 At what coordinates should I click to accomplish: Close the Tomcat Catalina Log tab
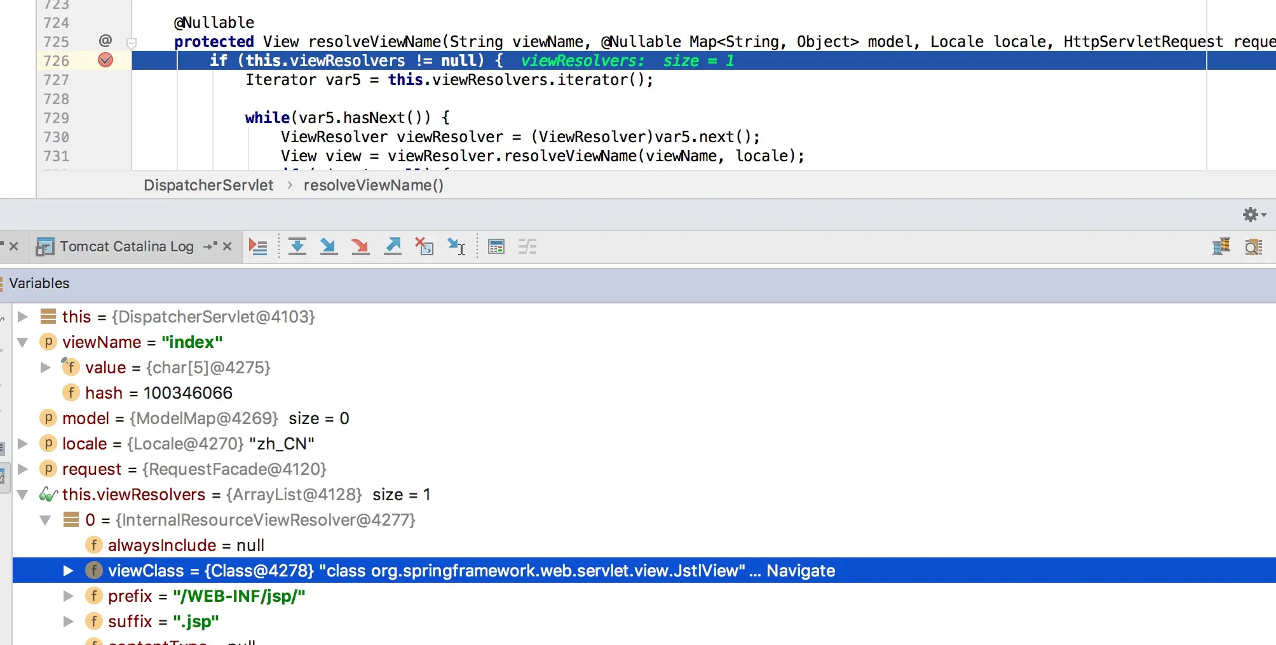click(227, 246)
